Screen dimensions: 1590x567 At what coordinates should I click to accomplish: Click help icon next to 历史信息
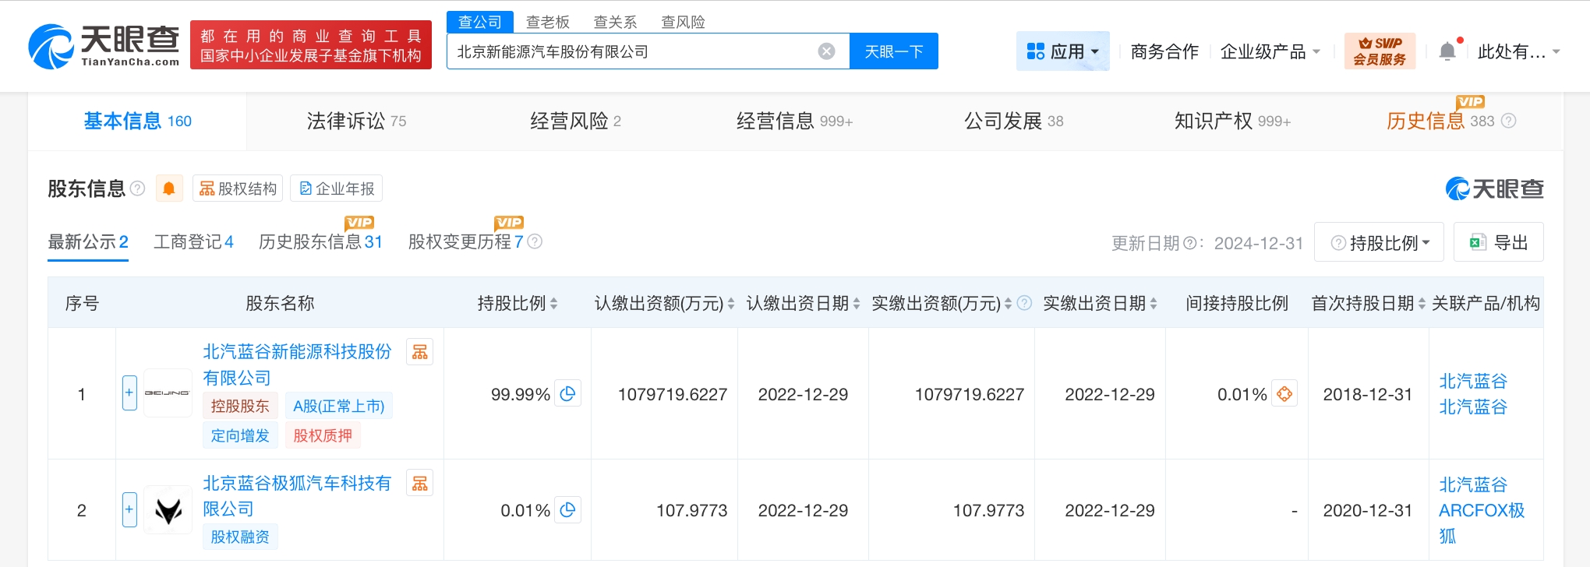click(x=1509, y=121)
